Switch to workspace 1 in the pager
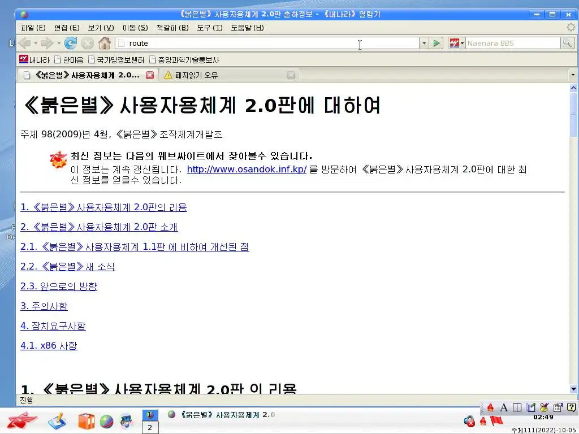Viewport: 579px width, 434px height. (150, 415)
